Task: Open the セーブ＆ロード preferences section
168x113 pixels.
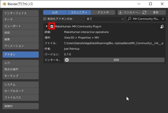Action: click(x=21, y=91)
